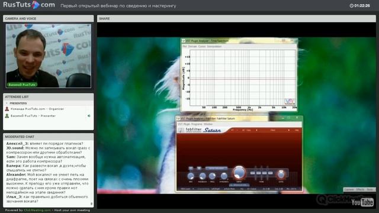The height and width of the screenshot is (213, 379).
Task: Click the presenter's webcam video
Action: [x=49, y=56]
